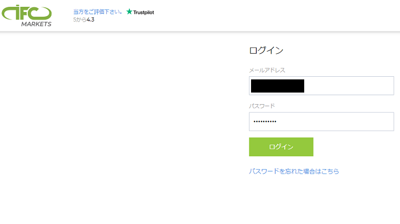Select the 5から4.3 rating text
The height and width of the screenshot is (224, 400).
tap(84, 19)
